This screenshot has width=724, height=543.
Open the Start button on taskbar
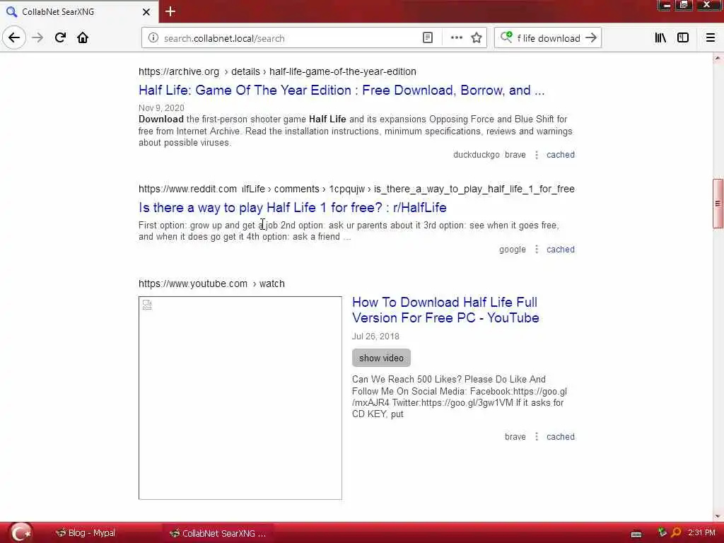pos(21,532)
